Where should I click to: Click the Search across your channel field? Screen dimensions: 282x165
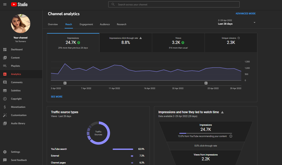click(174, 5)
